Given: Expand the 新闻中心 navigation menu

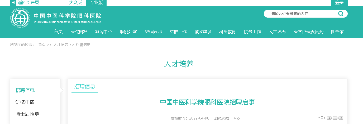Looking at the screenshot, I should tap(104, 32).
